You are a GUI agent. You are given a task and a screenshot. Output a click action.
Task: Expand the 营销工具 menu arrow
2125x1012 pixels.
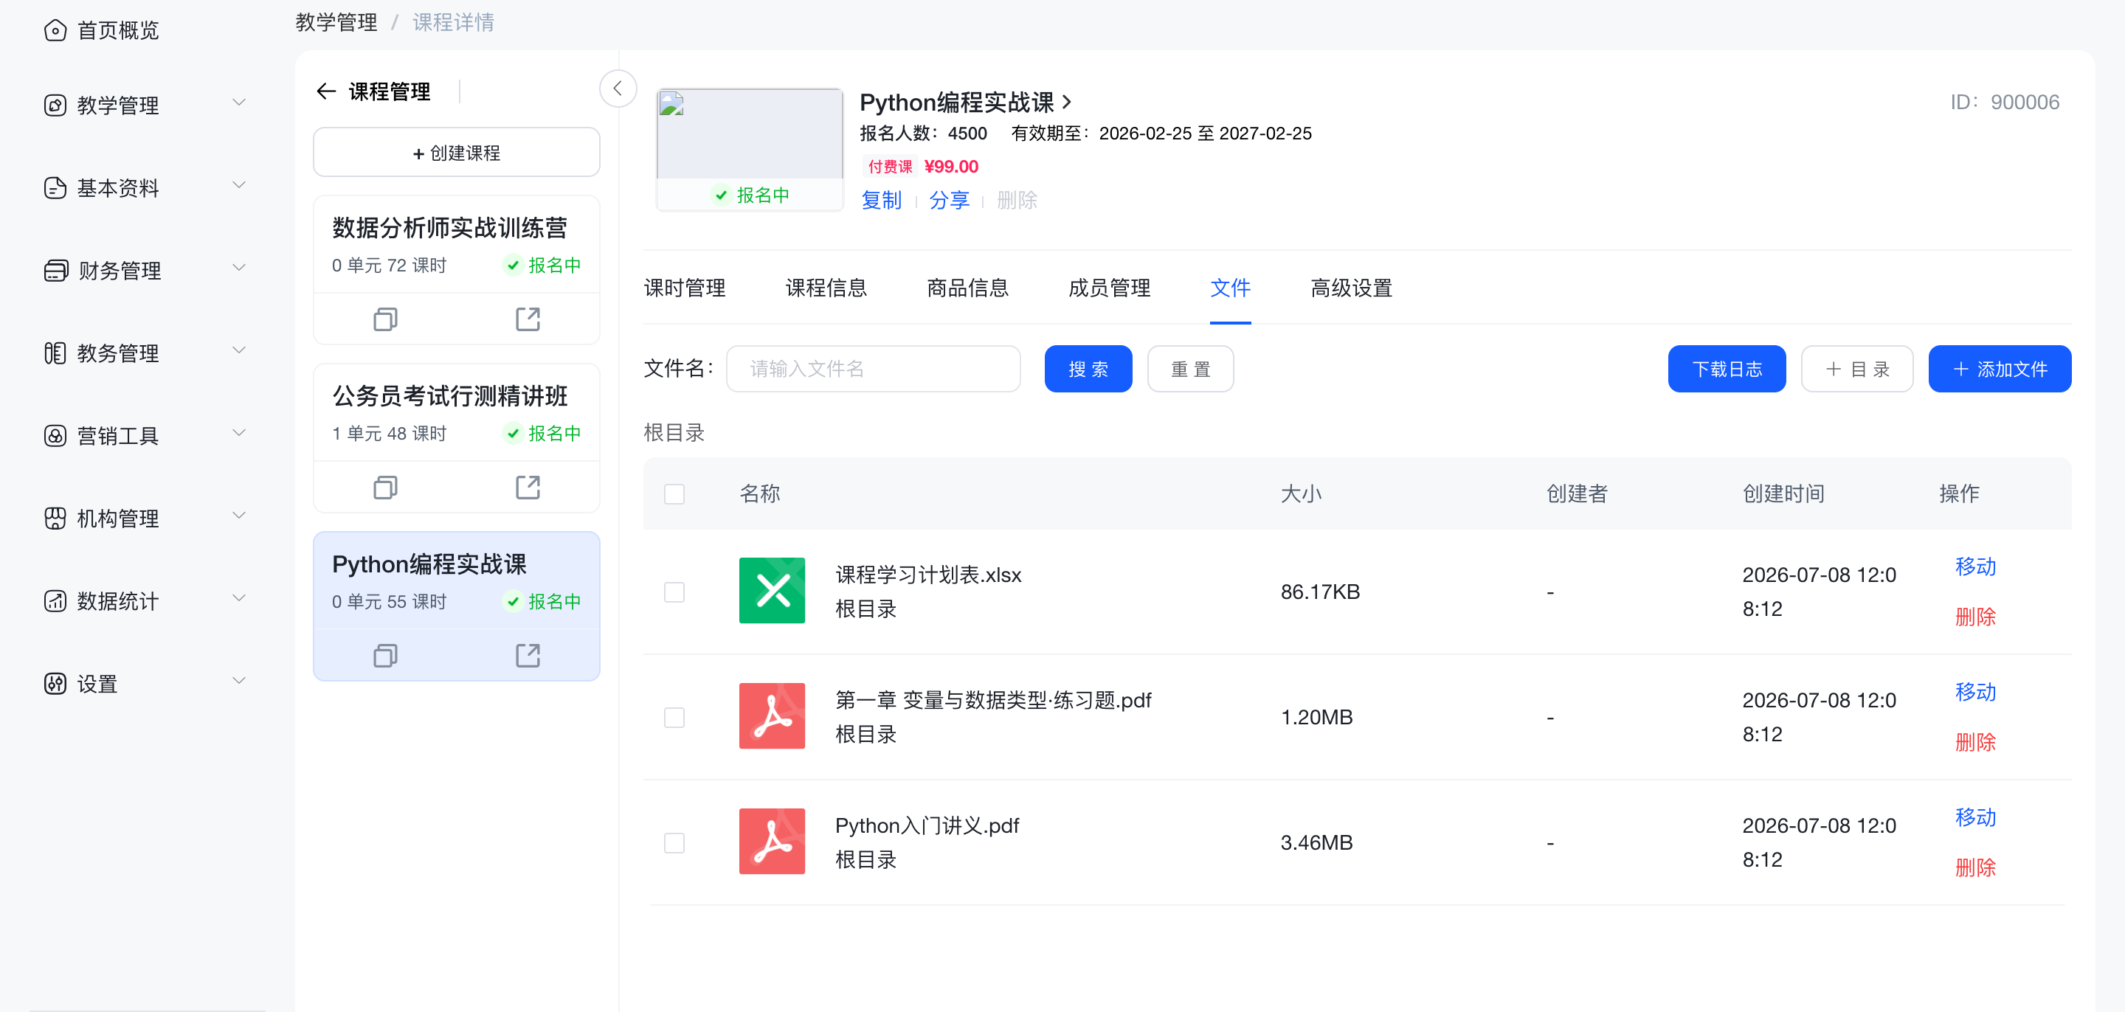[x=239, y=433]
